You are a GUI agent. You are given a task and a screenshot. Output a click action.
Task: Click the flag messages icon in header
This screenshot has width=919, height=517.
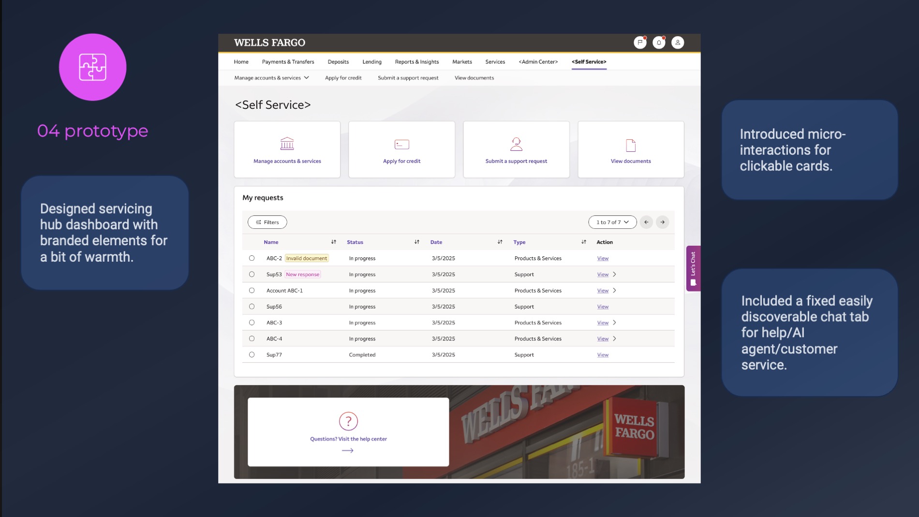click(640, 43)
